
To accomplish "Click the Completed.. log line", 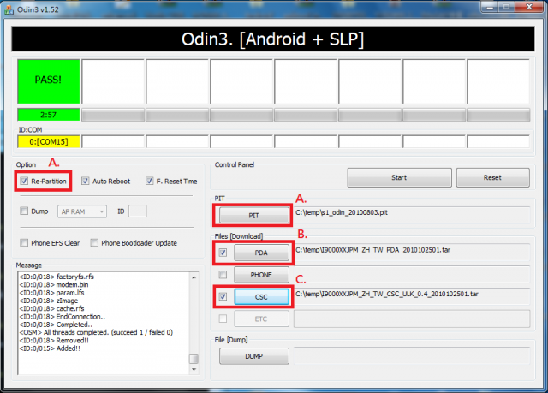I will click(x=56, y=325).
